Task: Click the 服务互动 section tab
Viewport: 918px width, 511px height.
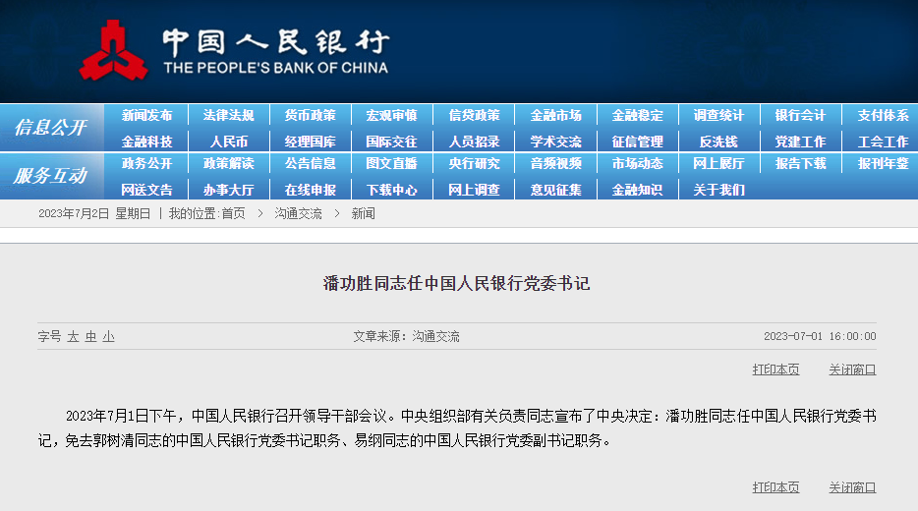Action: 50,176
